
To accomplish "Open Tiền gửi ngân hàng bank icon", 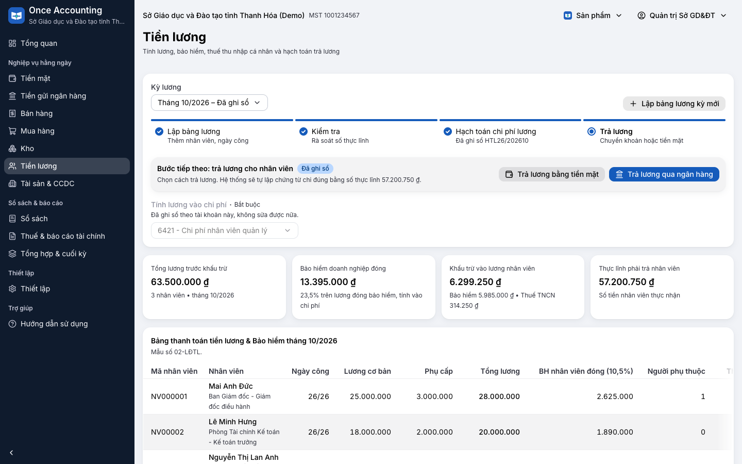I will pyautogui.click(x=12, y=96).
